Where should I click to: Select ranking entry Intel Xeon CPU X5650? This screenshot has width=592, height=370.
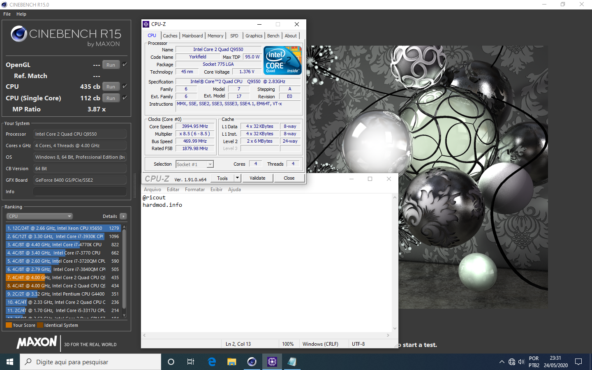pos(63,228)
